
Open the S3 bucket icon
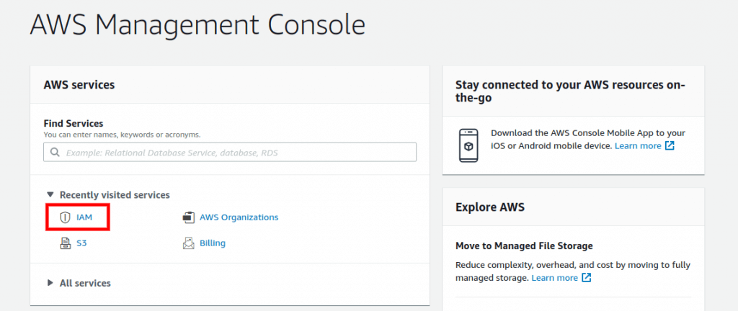(x=65, y=243)
